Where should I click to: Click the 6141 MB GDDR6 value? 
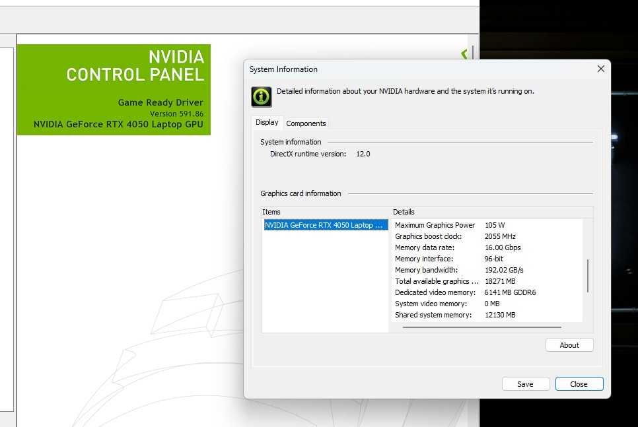pos(511,292)
